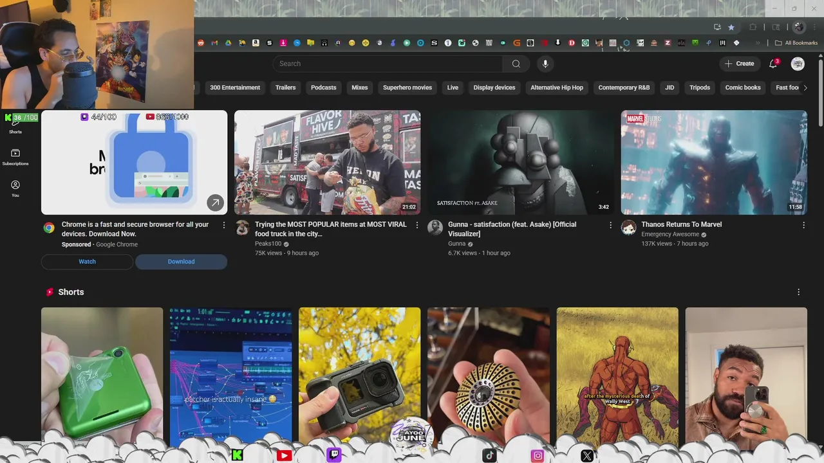The image size is (824, 463).
Task: Open the Google Drive bookmark
Action: coord(228,43)
